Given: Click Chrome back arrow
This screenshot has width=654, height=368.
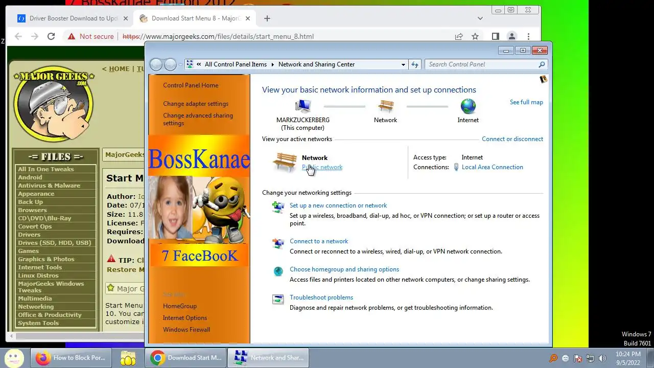Looking at the screenshot, I should [18, 36].
